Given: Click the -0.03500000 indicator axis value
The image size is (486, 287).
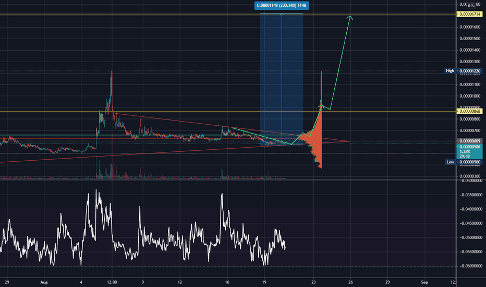Looking at the screenshot, I should [470, 195].
